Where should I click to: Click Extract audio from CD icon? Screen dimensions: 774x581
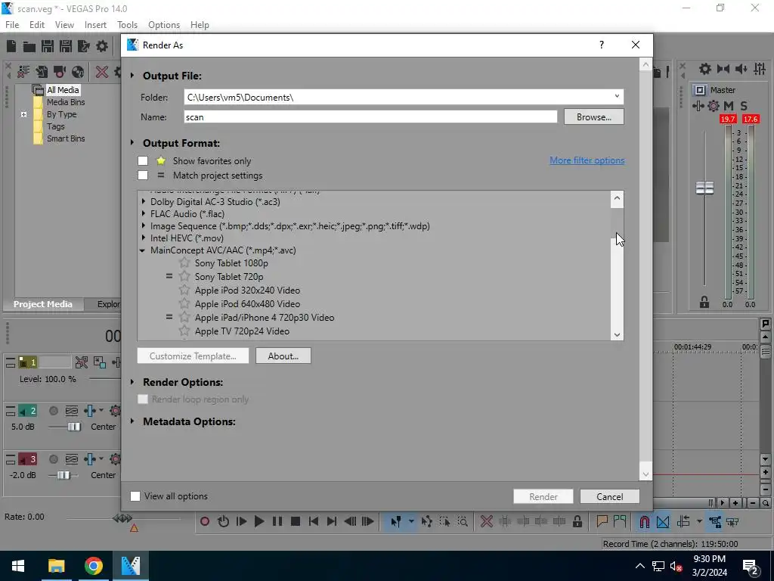tap(78, 72)
